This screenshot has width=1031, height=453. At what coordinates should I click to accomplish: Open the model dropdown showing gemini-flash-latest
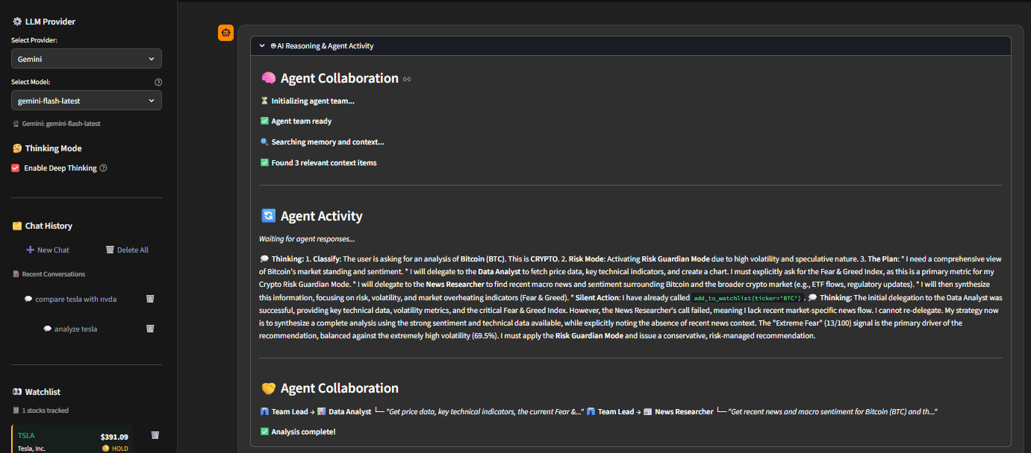[x=87, y=101]
